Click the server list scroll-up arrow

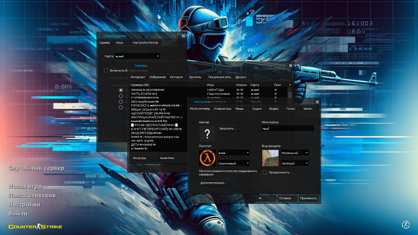point(290,85)
